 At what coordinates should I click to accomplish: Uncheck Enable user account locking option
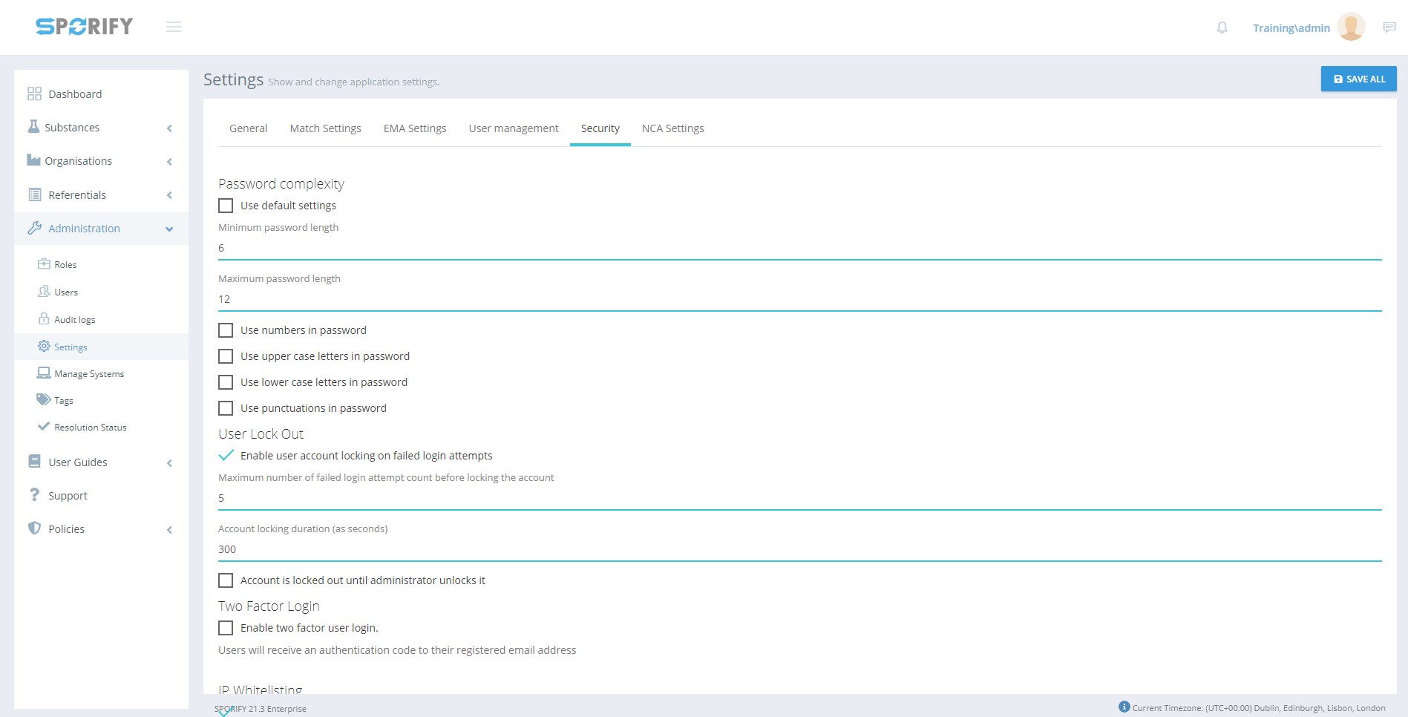(x=226, y=456)
